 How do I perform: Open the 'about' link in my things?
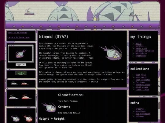[138, 44]
